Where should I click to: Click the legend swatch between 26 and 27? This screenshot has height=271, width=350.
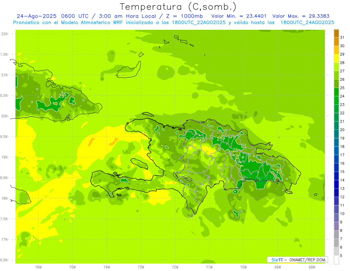point(336,75)
